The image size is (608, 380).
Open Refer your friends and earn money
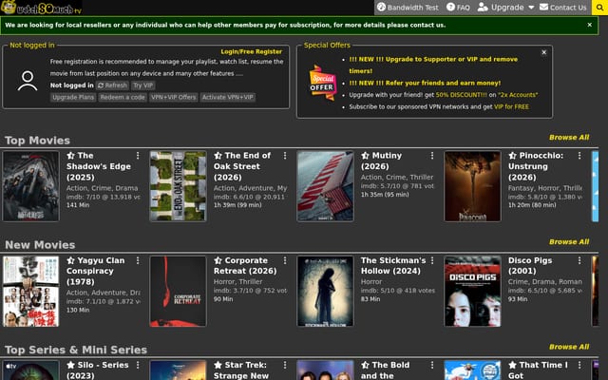pos(425,83)
